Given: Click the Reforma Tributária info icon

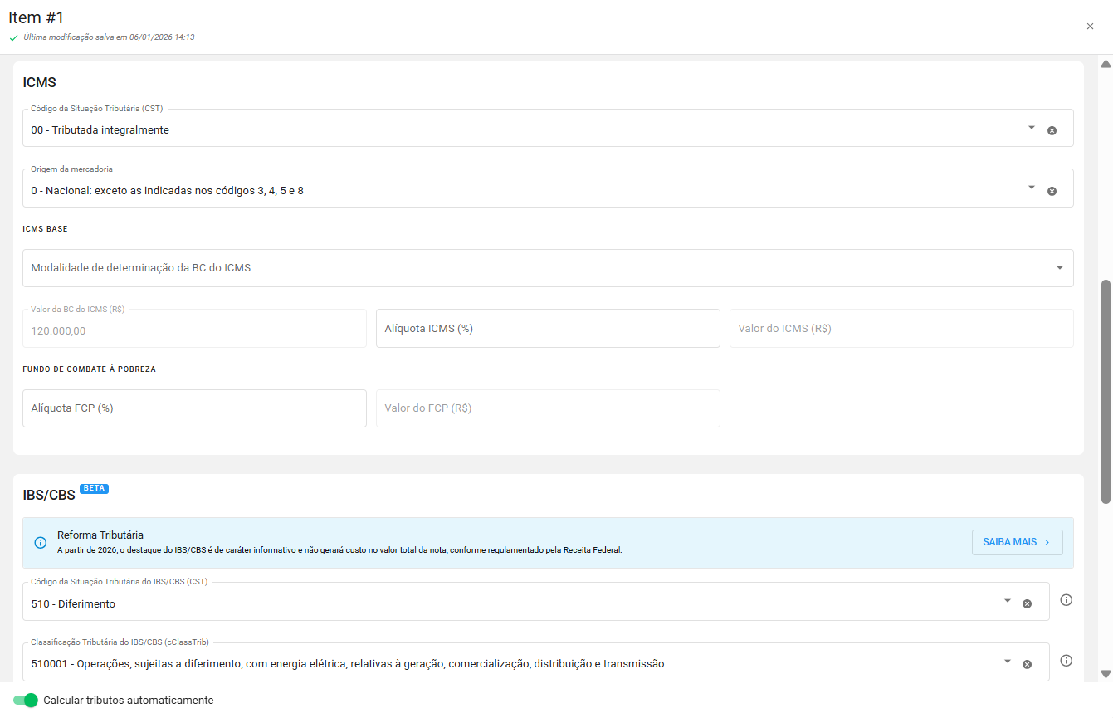Looking at the screenshot, I should pyautogui.click(x=40, y=543).
